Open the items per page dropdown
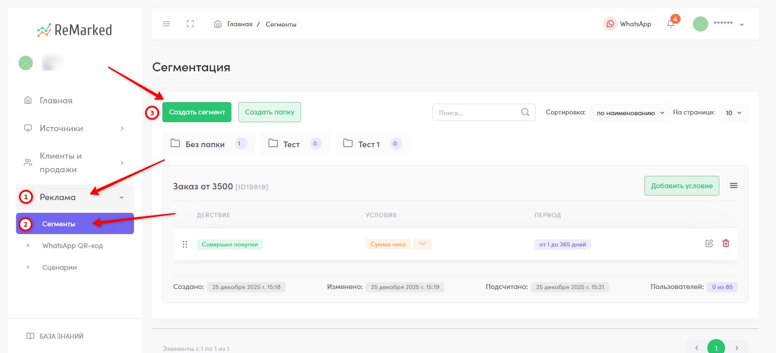This screenshot has width=776, height=353. (x=734, y=113)
